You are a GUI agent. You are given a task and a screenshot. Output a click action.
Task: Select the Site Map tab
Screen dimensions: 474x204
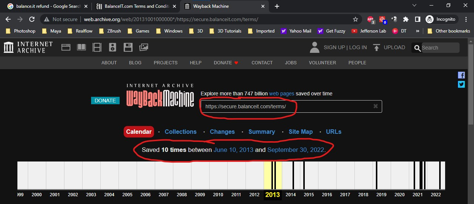(x=301, y=132)
